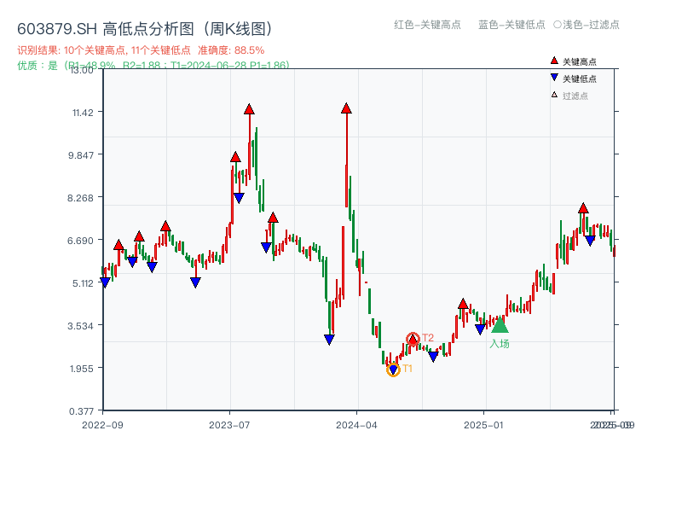Click the red-circled T2 high marker
The width and height of the screenshot is (682, 512).
point(413,337)
